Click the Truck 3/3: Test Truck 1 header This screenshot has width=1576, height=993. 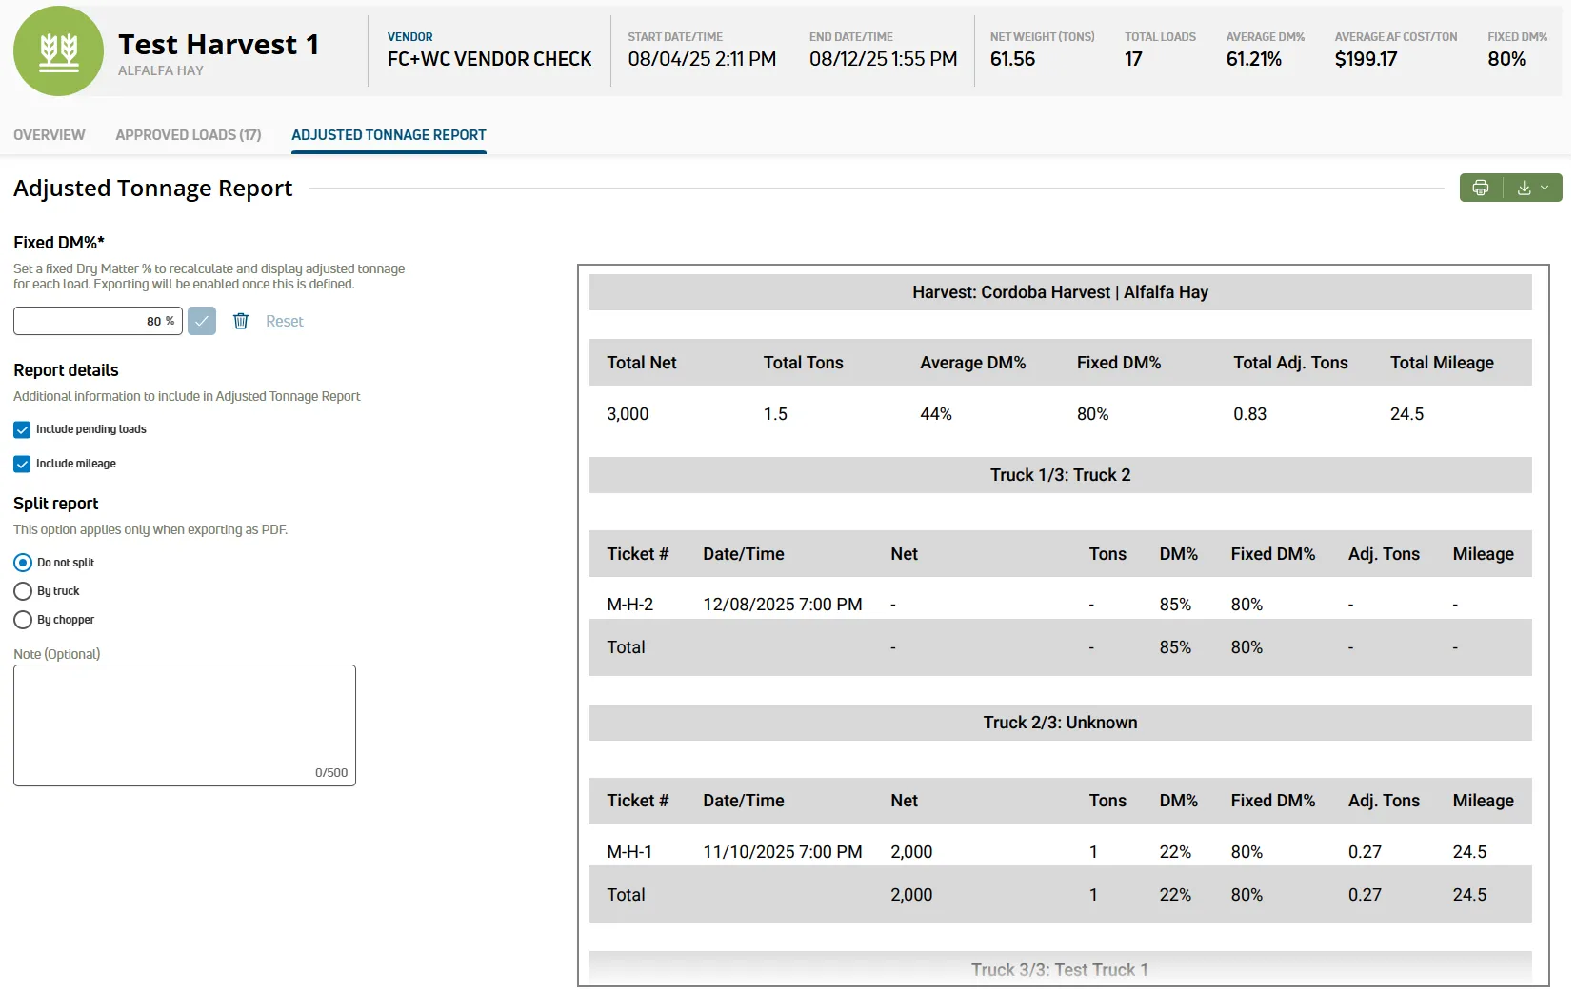click(1060, 969)
